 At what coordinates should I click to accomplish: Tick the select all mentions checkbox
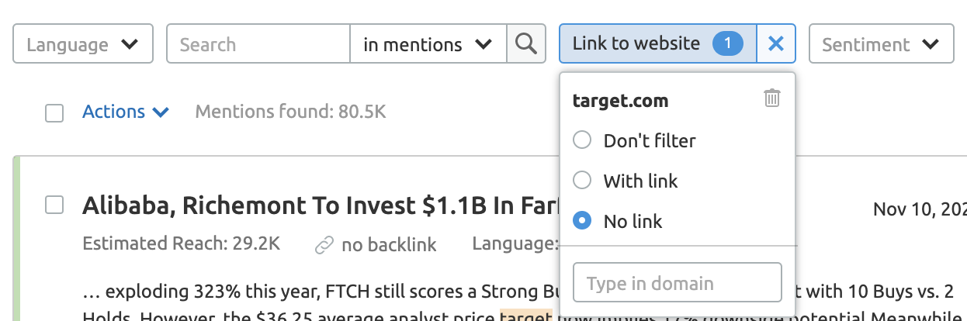click(54, 113)
